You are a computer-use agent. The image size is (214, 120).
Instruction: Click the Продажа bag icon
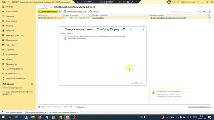[x=3, y=31]
